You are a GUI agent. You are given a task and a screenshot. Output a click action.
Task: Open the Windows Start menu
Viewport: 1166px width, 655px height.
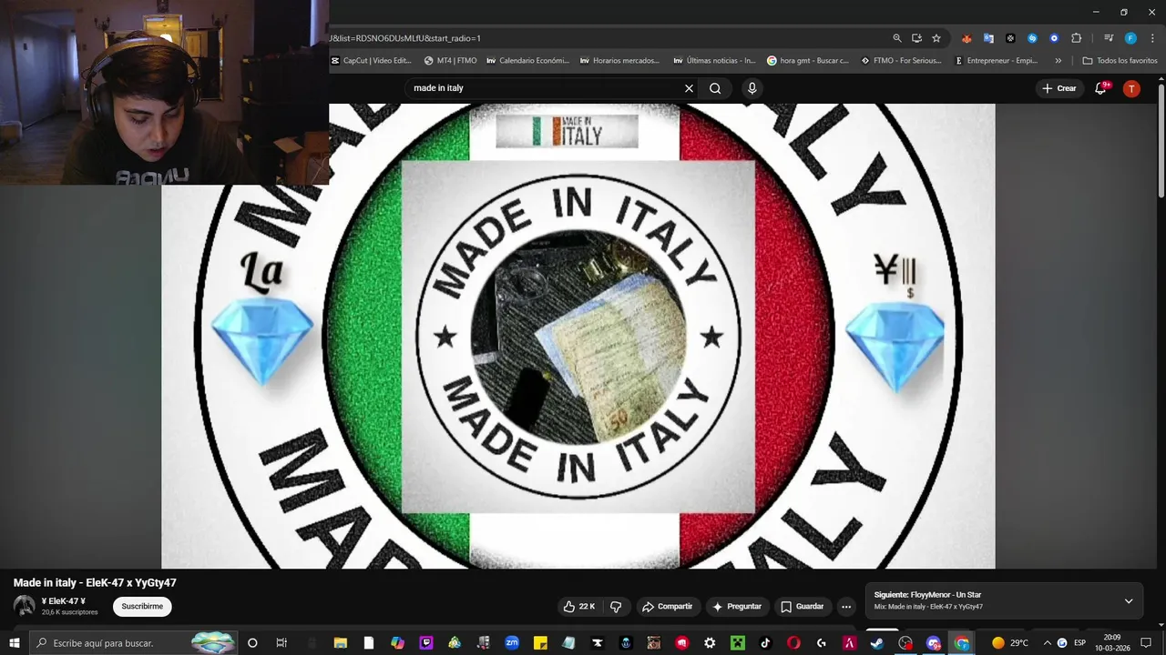point(14,643)
